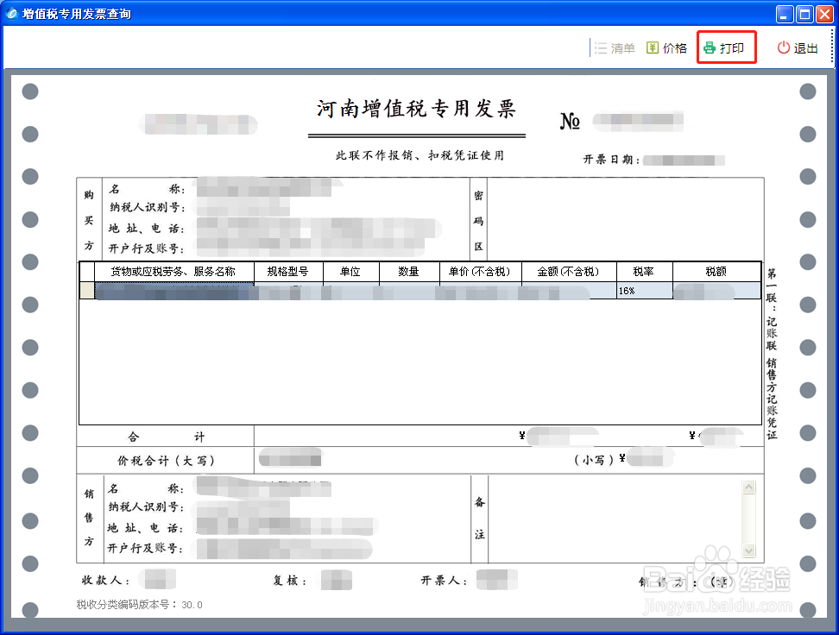Click the ¥ price icon beside 价格
The image size is (839, 635).
(653, 48)
